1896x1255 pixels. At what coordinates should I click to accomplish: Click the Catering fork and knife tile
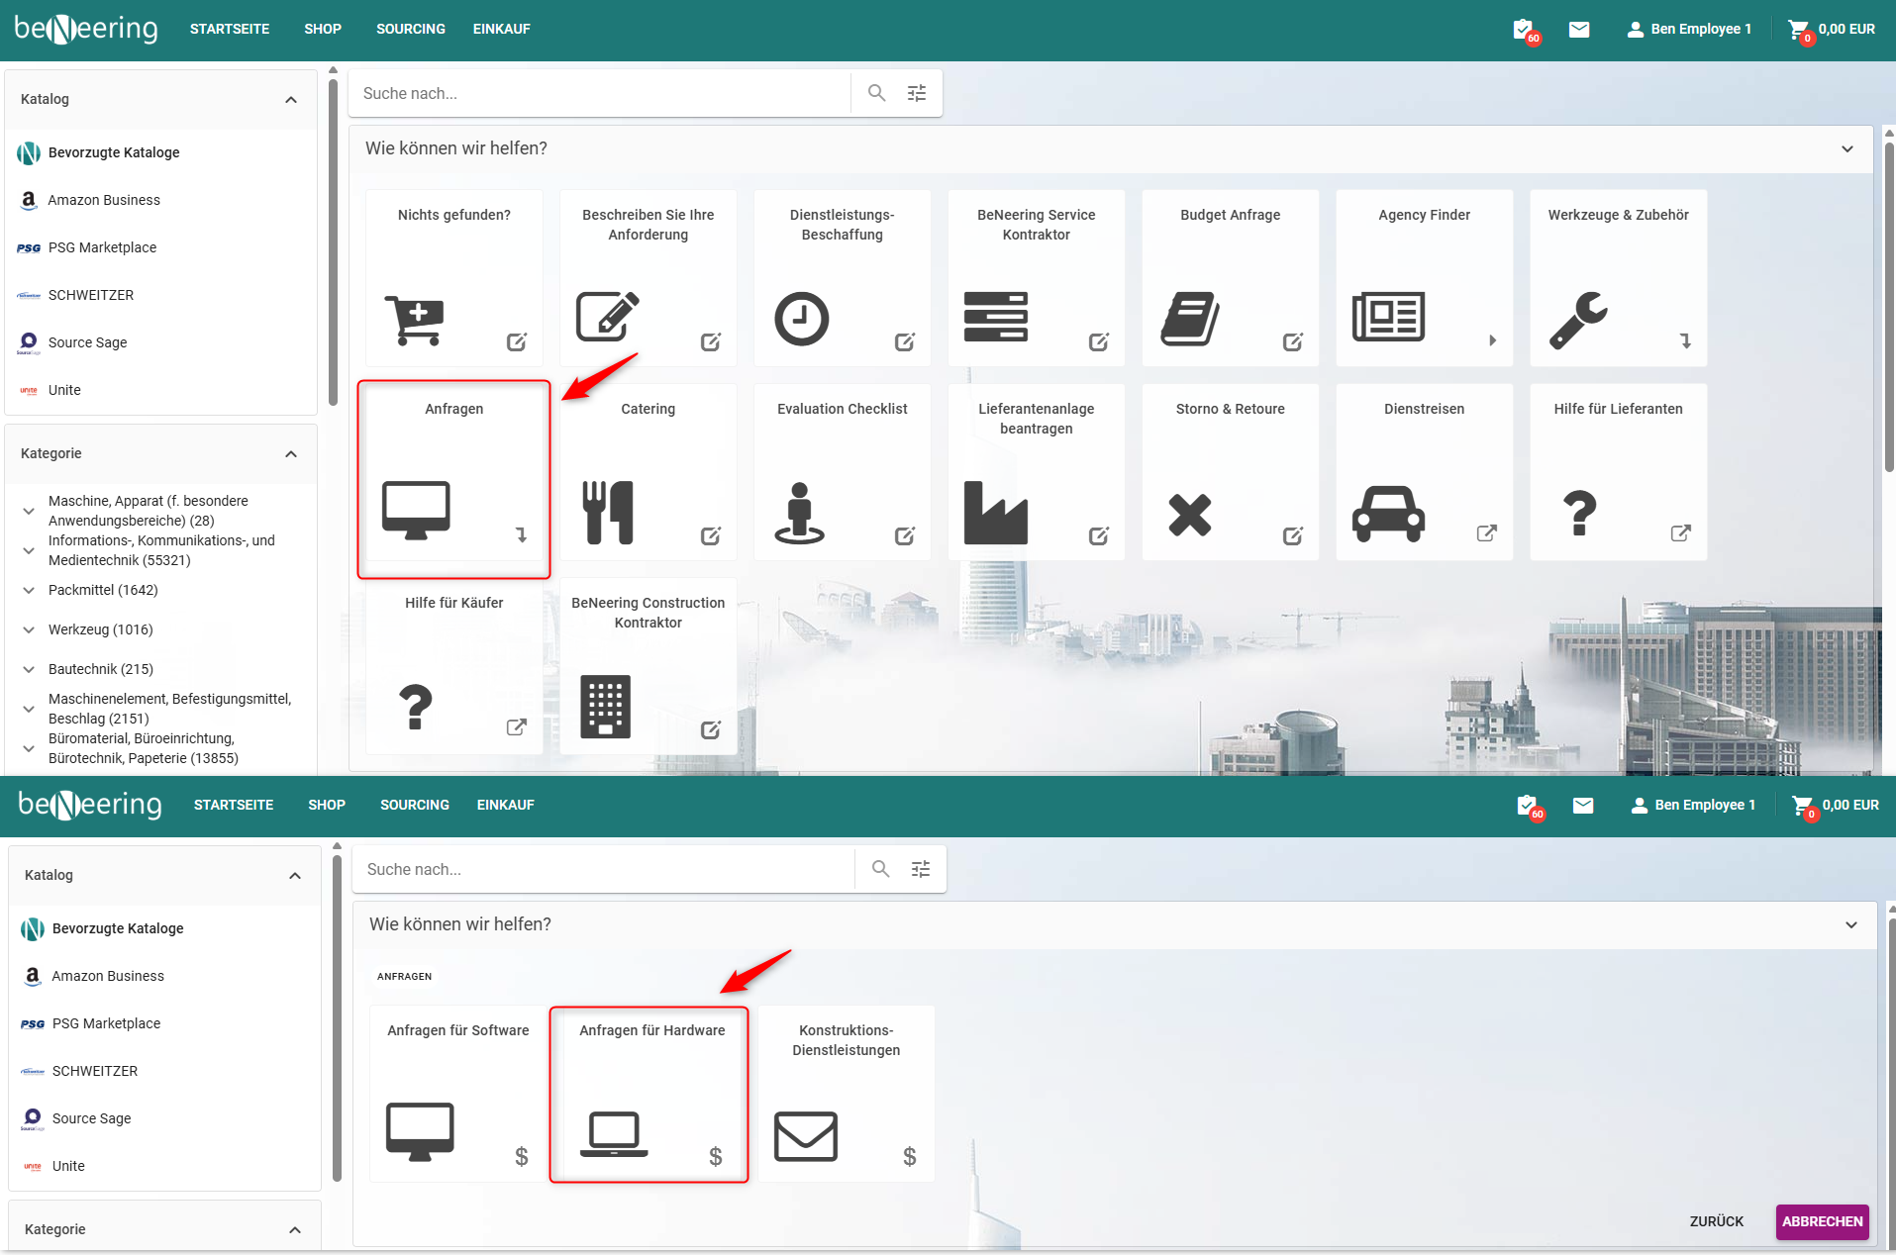648,472
